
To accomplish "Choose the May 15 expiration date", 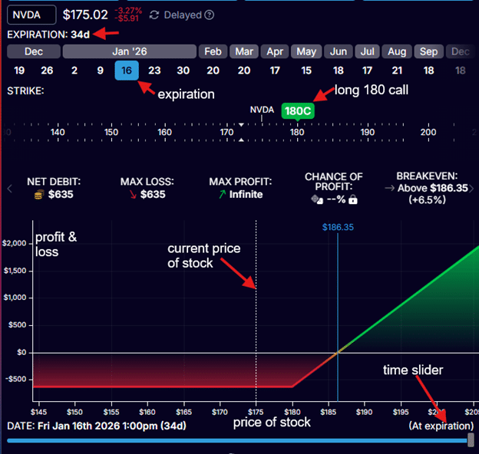I will pos(306,71).
